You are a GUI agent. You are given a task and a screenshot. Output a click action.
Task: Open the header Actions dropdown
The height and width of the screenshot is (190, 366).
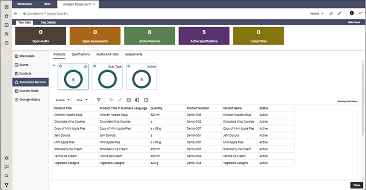(x=317, y=14)
